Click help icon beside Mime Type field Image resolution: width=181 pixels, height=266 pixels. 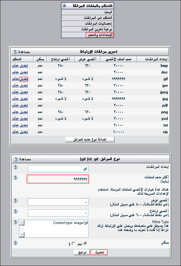(15, 222)
